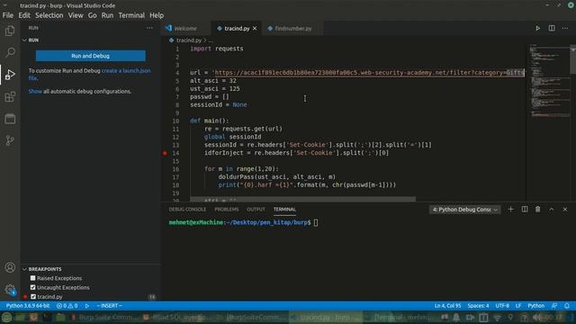Image resolution: width=576 pixels, height=324 pixels.
Task: Change language mode Python
Action: 536,306
